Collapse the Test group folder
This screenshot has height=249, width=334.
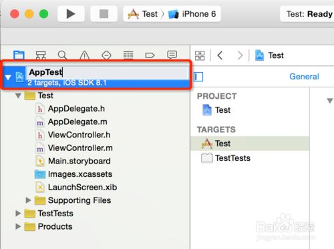(x=18, y=96)
